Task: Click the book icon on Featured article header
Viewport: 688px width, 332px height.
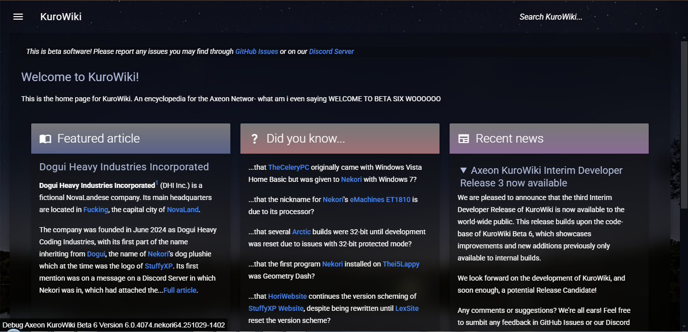Action: pos(45,139)
